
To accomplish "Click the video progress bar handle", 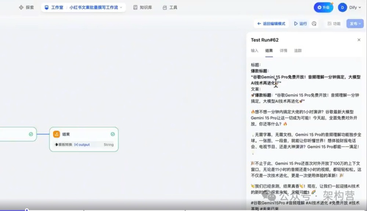I will [27, 210].
